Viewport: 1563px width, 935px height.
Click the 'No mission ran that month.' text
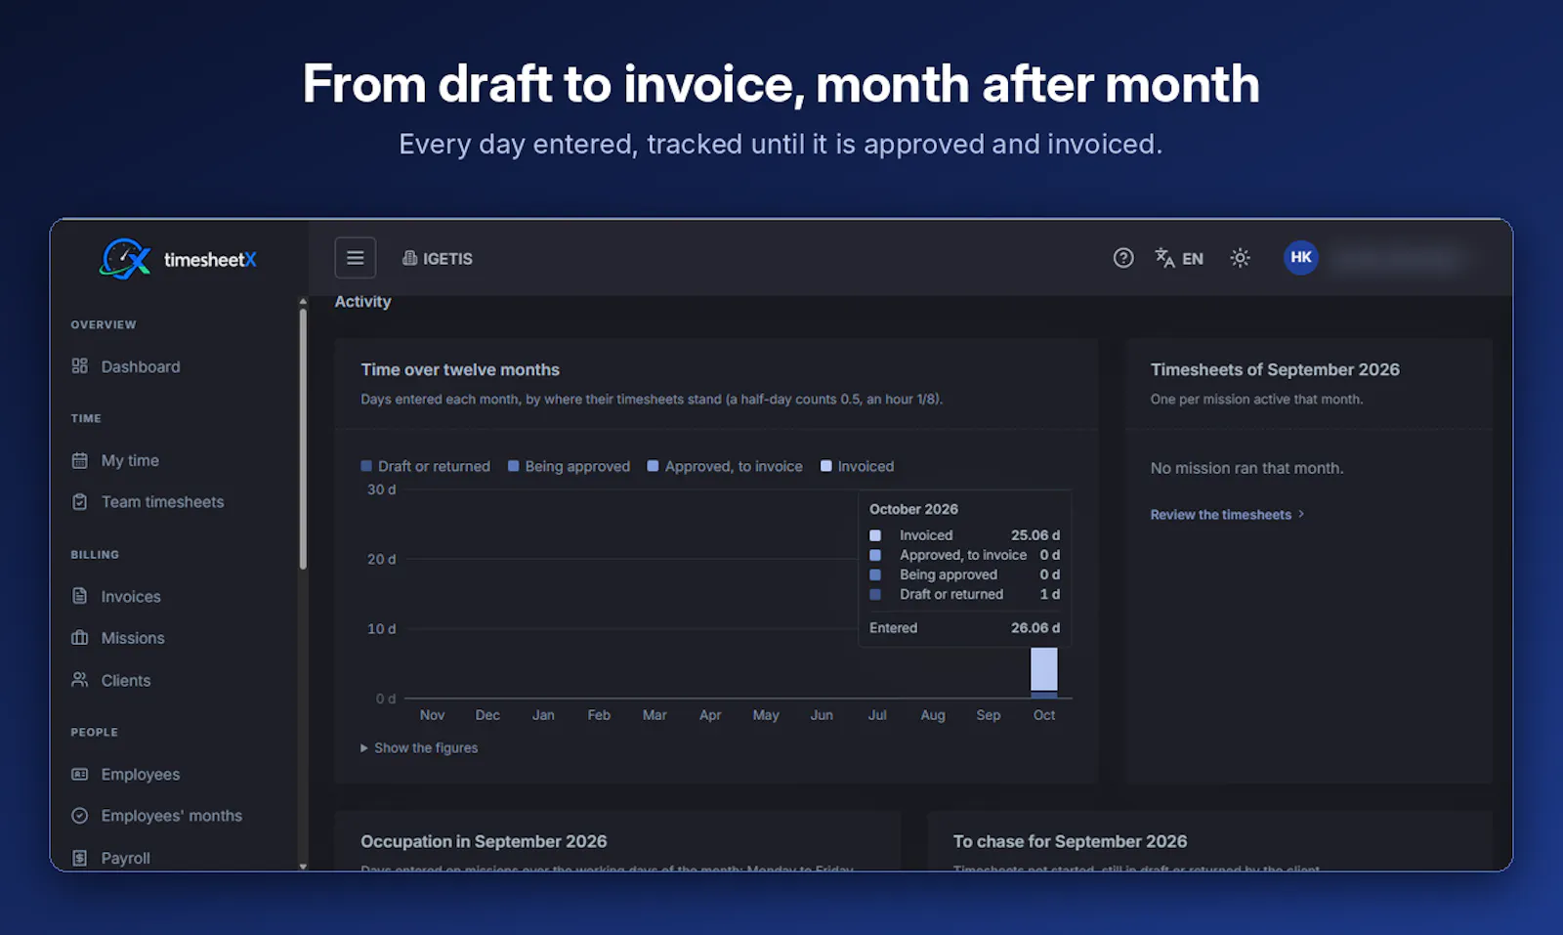click(1246, 468)
